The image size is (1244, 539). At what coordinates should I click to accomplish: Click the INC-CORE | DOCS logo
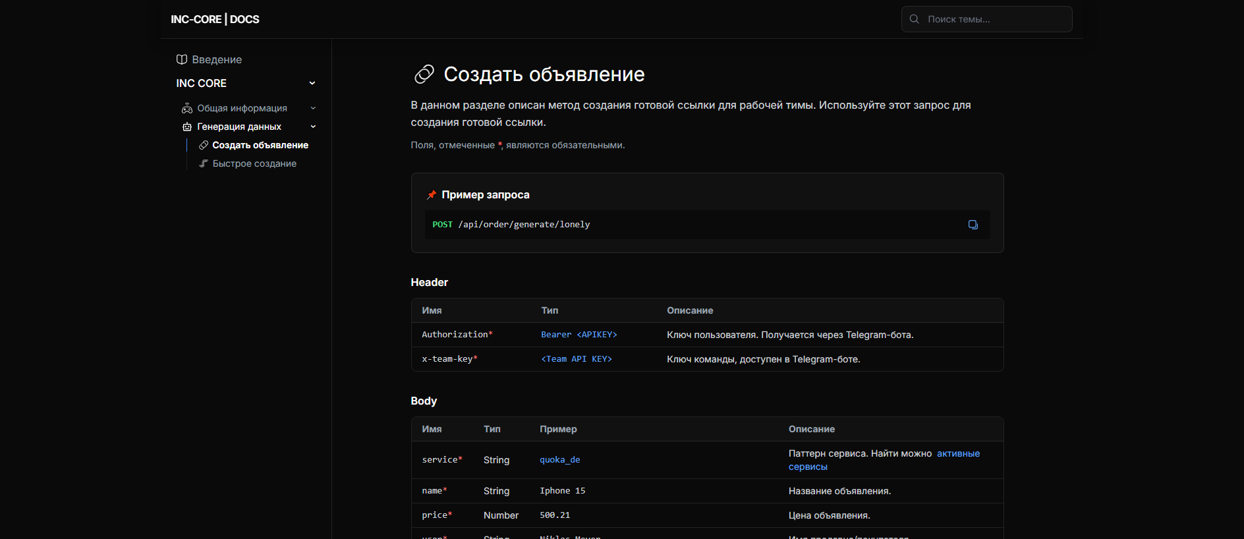click(215, 19)
